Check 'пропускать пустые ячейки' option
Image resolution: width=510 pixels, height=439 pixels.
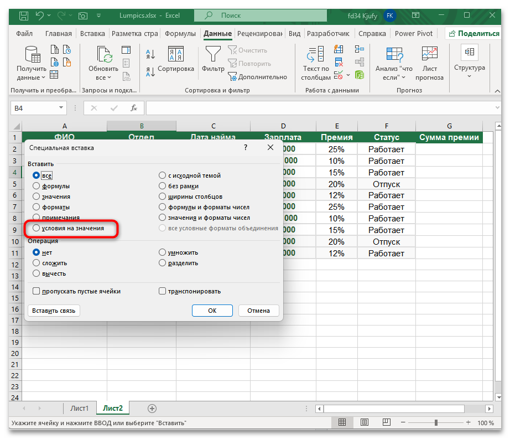[37, 291]
